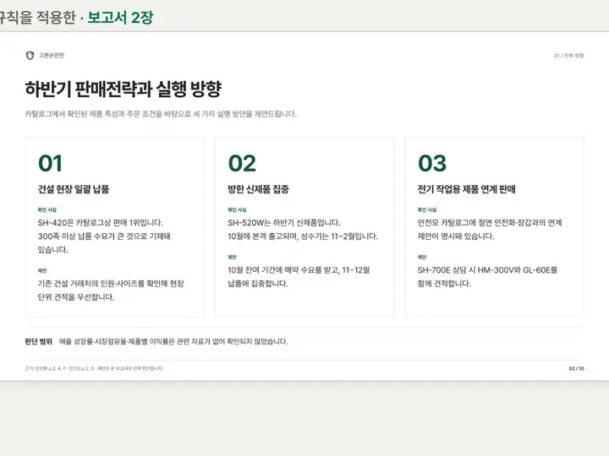Select the paragraph '기존 건설 거래처의 인원·사이즈를 확인해'
The image size is (609, 456).
tap(111, 290)
